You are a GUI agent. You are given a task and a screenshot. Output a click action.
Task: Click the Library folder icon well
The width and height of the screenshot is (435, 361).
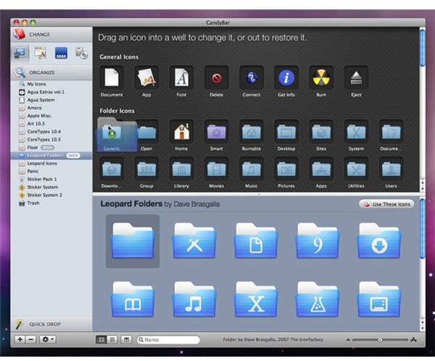tap(181, 169)
